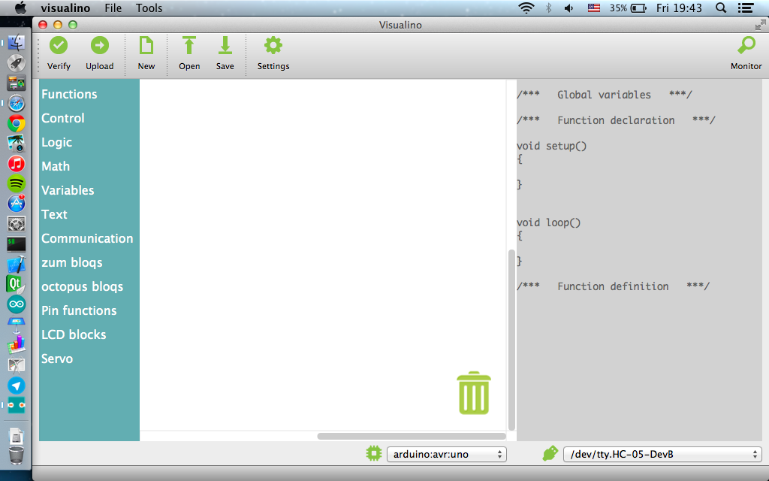Select the Pin functions category
The height and width of the screenshot is (481, 769).
point(79,310)
